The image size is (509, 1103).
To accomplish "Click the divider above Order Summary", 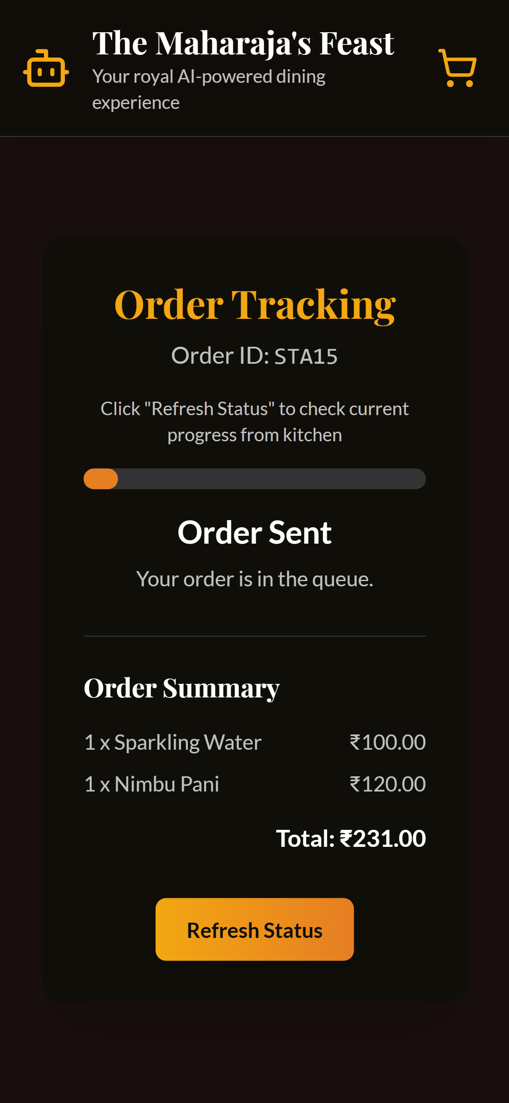I will click(254, 636).
